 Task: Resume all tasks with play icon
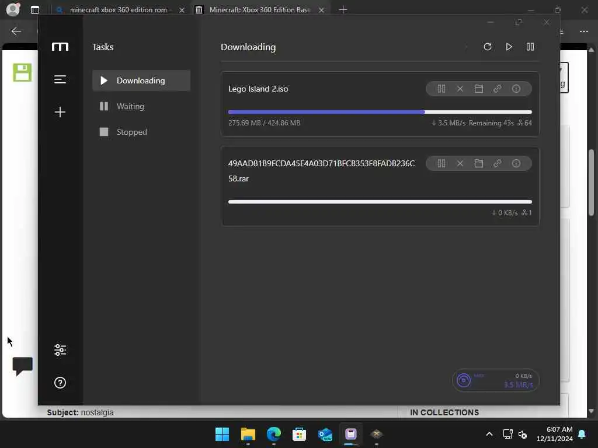(x=509, y=47)
